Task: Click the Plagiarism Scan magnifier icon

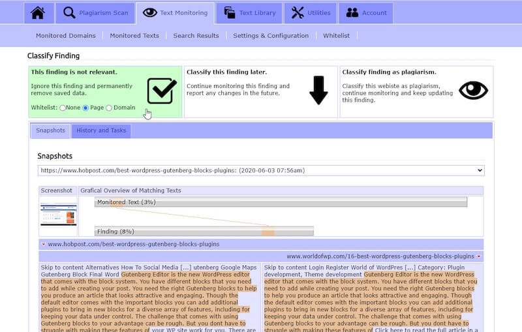Action: click(x=69, y=13)
